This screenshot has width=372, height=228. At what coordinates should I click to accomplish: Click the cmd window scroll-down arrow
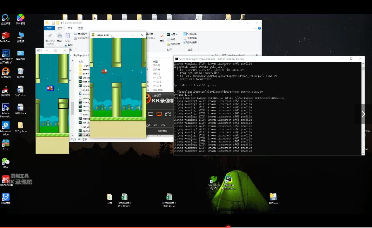363,154
